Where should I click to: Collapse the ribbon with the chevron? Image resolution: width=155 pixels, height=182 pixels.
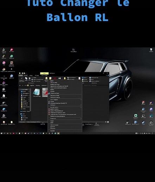(106, 75)
